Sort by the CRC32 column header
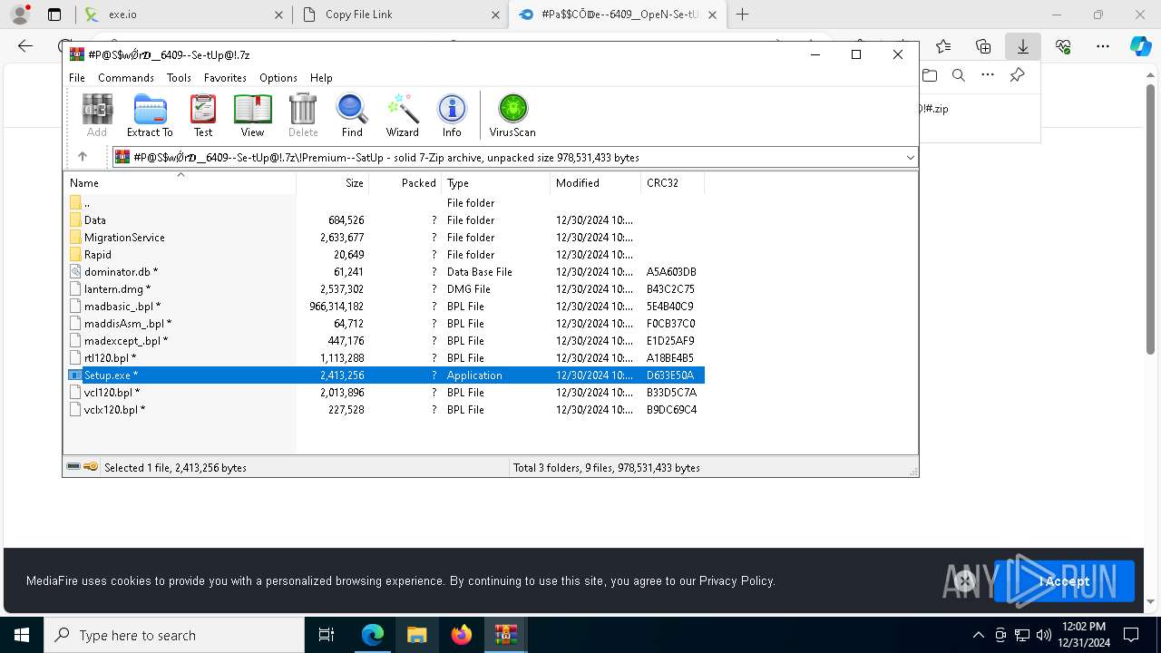1161x653 pixels. pos(672,183)
